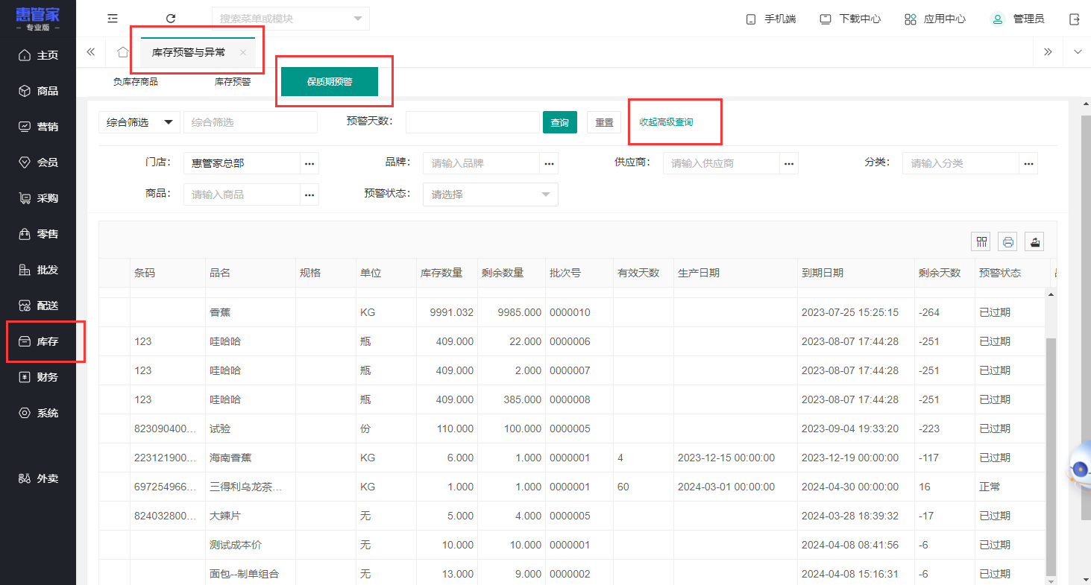1091x585 pixels.
Task: Open the 主页 sidebar item
Action: pos(38,55)
